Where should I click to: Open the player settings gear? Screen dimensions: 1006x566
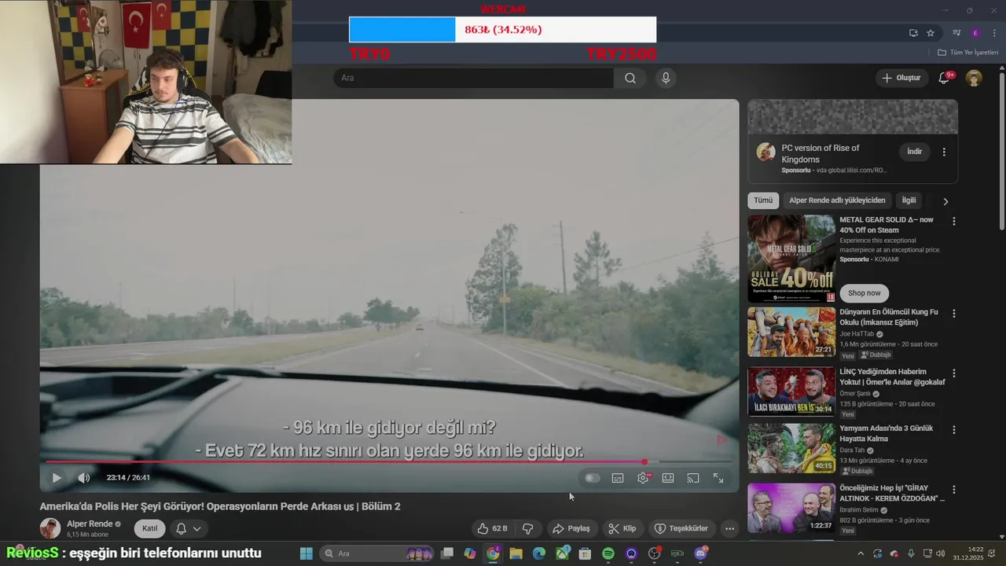[x=643, y=478]
